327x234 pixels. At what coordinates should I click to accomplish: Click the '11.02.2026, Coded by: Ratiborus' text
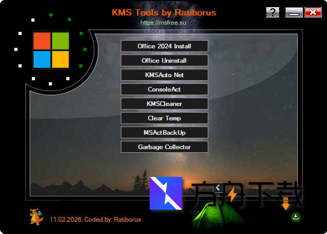[x=95, y=220]
